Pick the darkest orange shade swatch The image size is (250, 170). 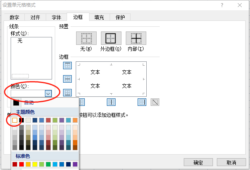(75, 148)
